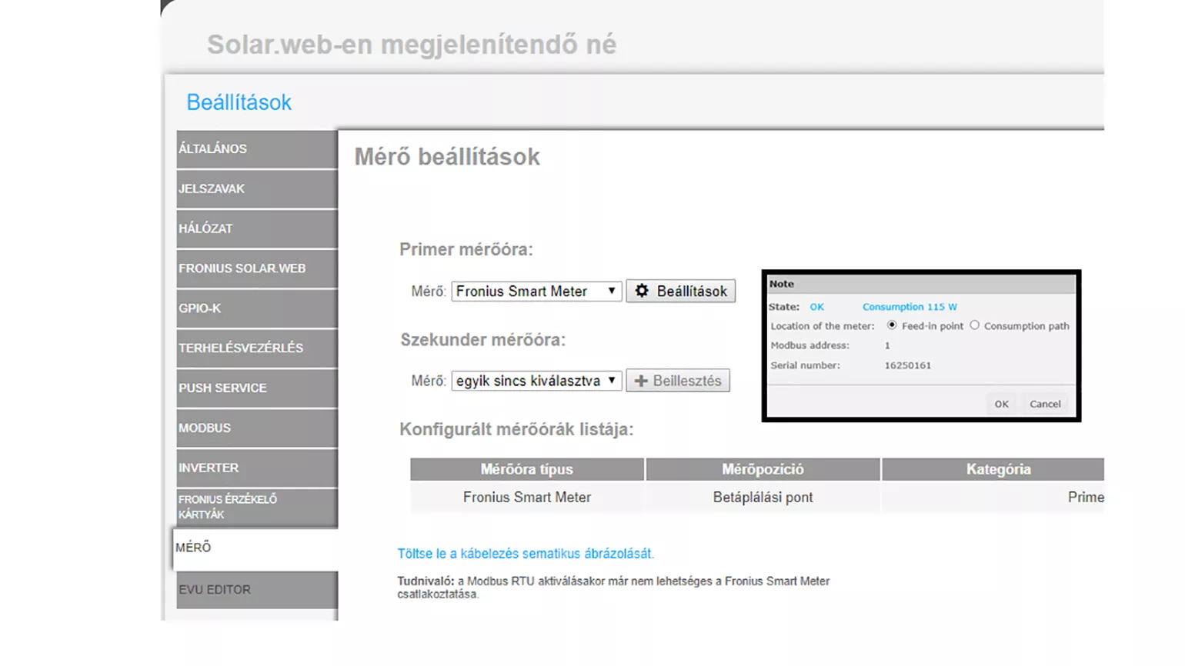This screenshot has width=1185, height=666.
Task: Open the JELSZAVAK sidebar section
Action: (256, 189)
